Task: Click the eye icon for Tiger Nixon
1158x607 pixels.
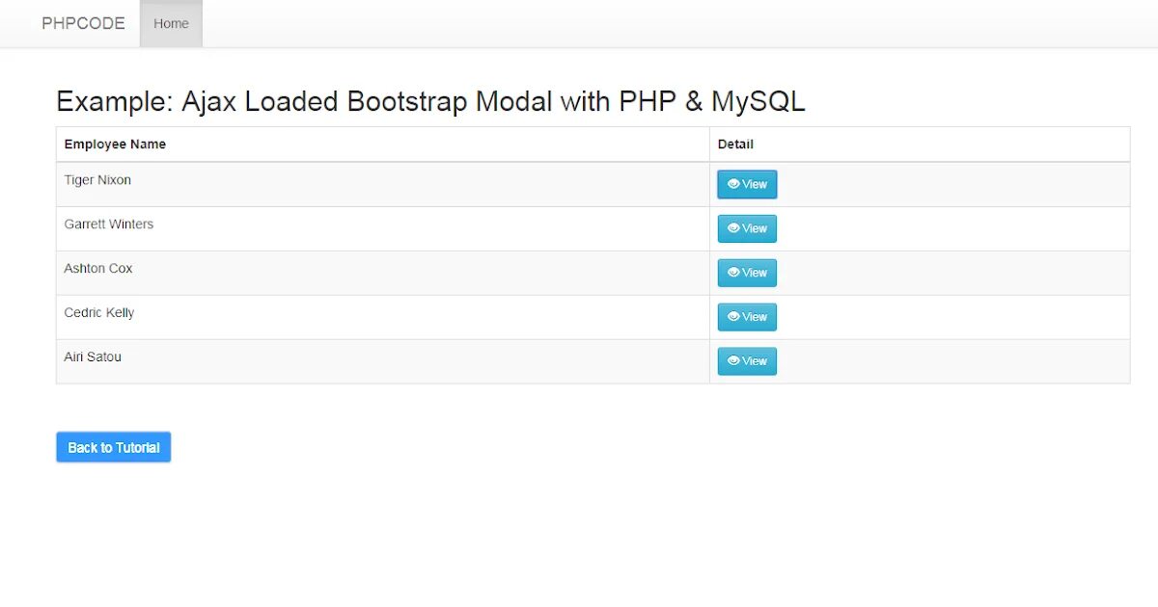Action: [x=733, y=184]
